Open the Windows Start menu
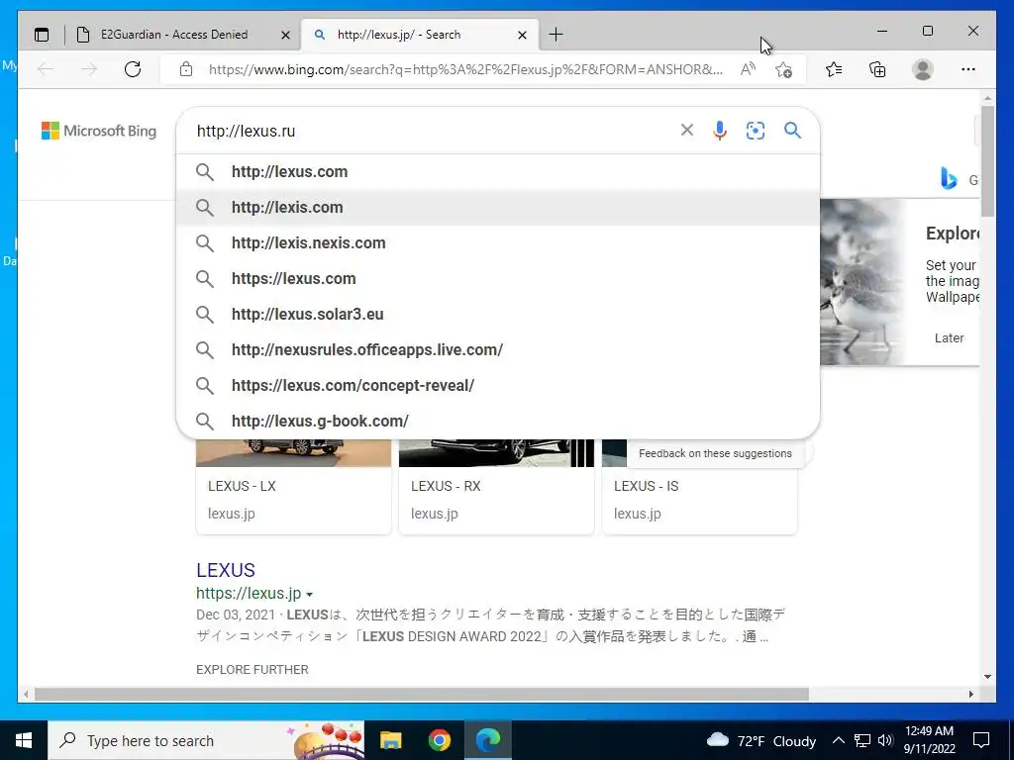This screenshot has height=760, width=1014. pyautogui.click(x=24, y=740)
